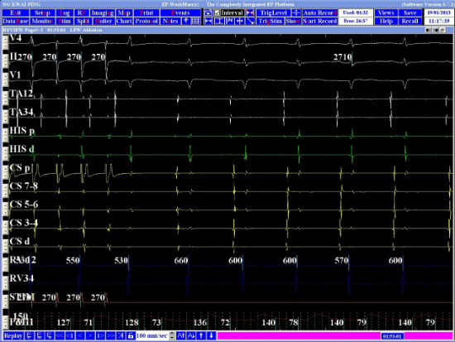Image resolution: width=455 pixels, height=342 pixels.
Task: Open the DataBase button
Action: coord(16,22)
